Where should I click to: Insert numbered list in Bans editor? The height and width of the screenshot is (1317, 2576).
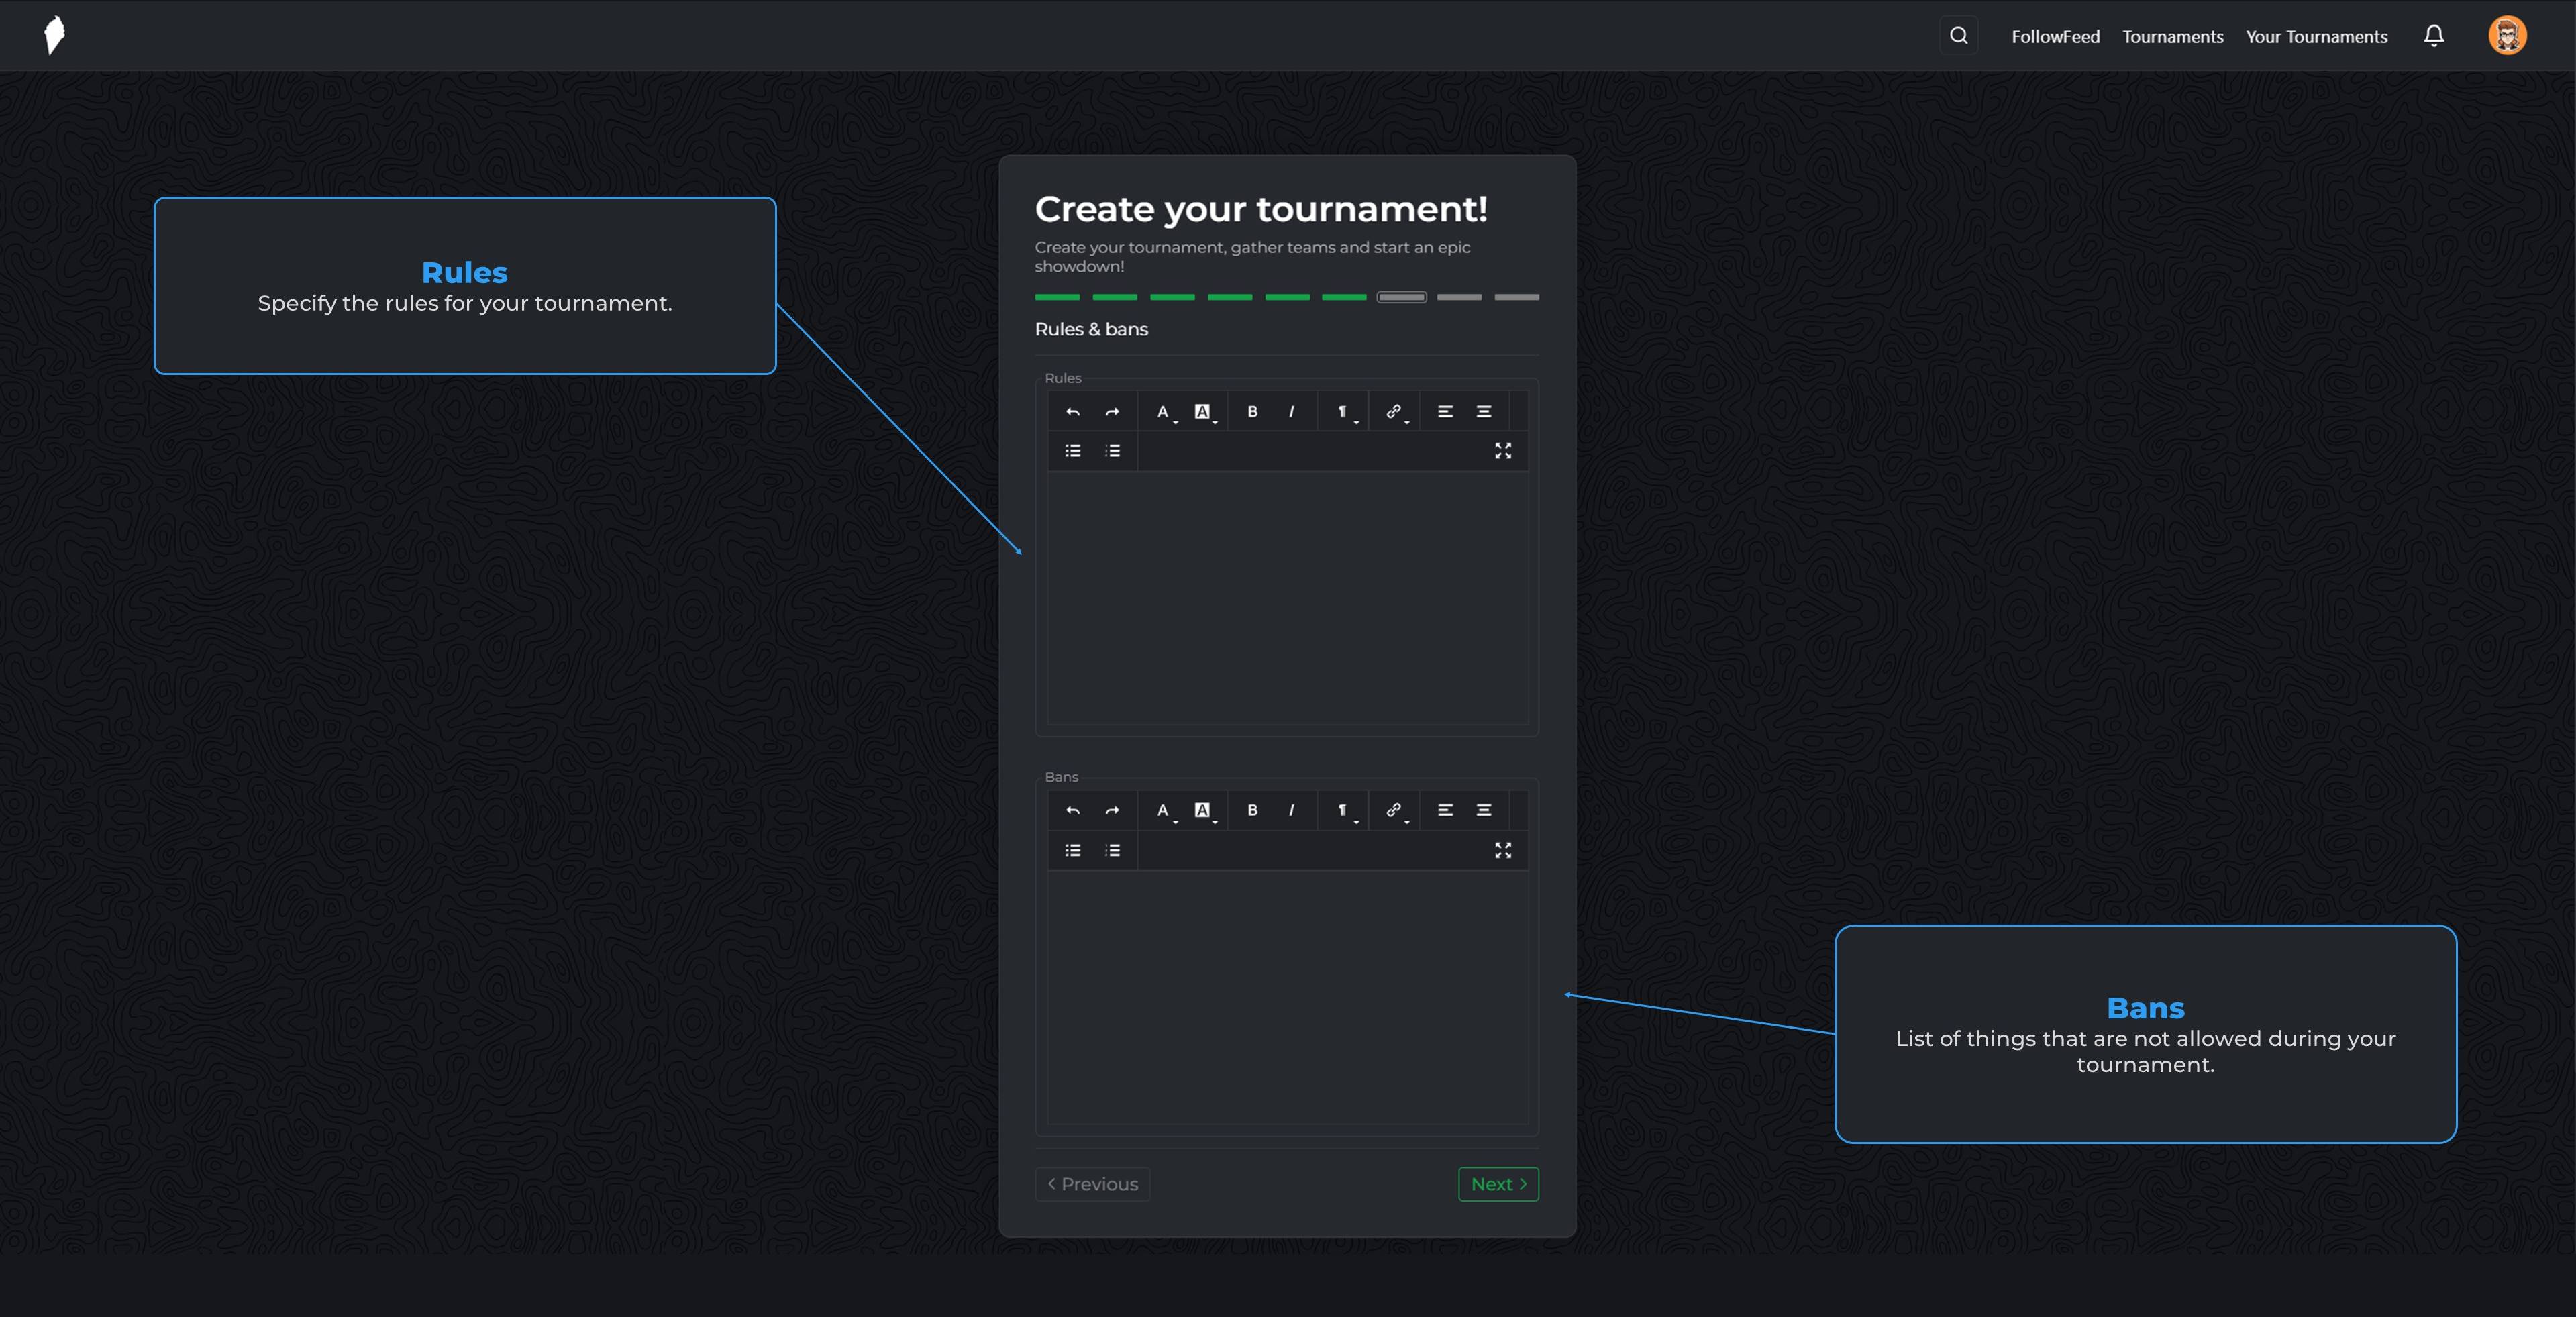coord(1112,850)
